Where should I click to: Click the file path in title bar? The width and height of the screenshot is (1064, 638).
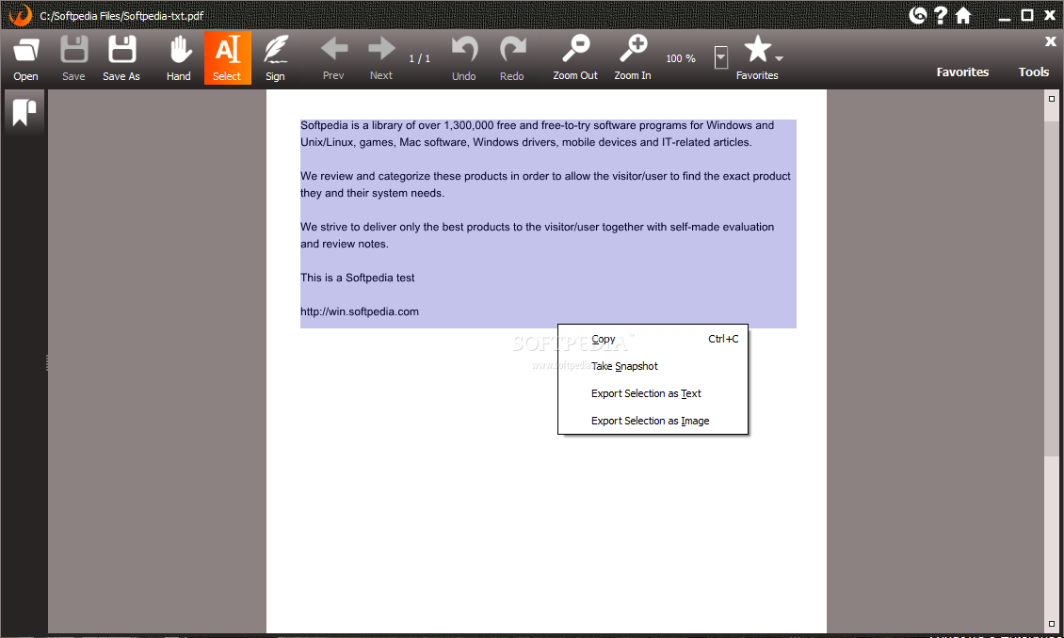pyautogui.click(x=121, y=16)
